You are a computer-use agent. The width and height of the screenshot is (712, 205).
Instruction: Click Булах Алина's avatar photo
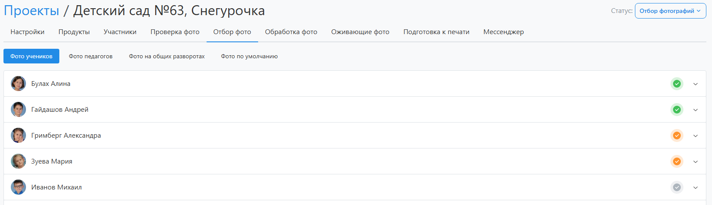(18, 84)
